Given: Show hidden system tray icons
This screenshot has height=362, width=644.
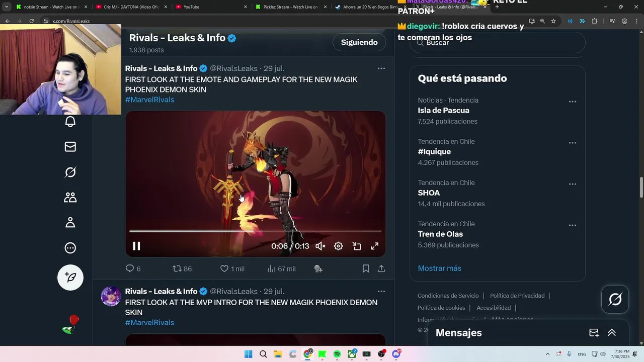Looking at the screenshot, I should click(547, 354).
